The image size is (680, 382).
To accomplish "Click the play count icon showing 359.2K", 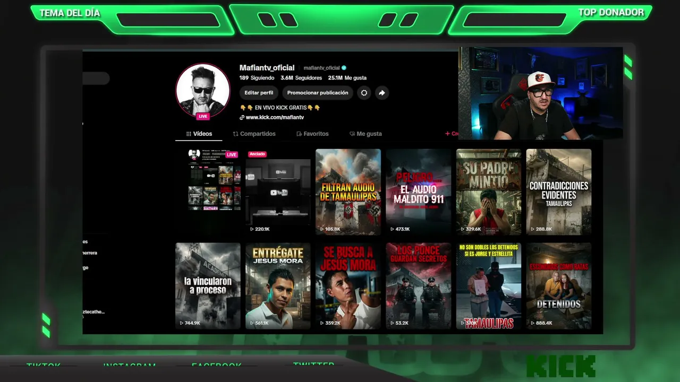I will 322,323.
